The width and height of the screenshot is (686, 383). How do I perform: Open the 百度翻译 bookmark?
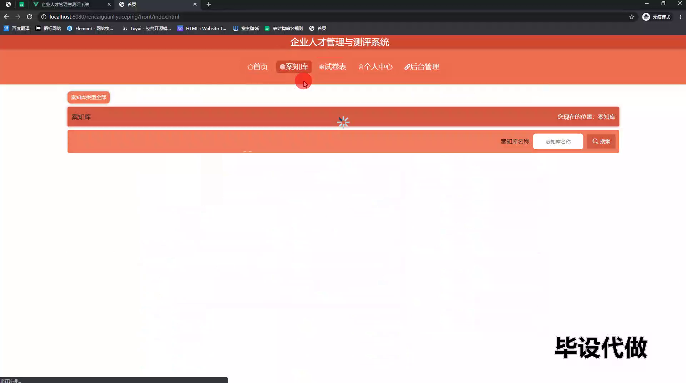coord(16,28)
